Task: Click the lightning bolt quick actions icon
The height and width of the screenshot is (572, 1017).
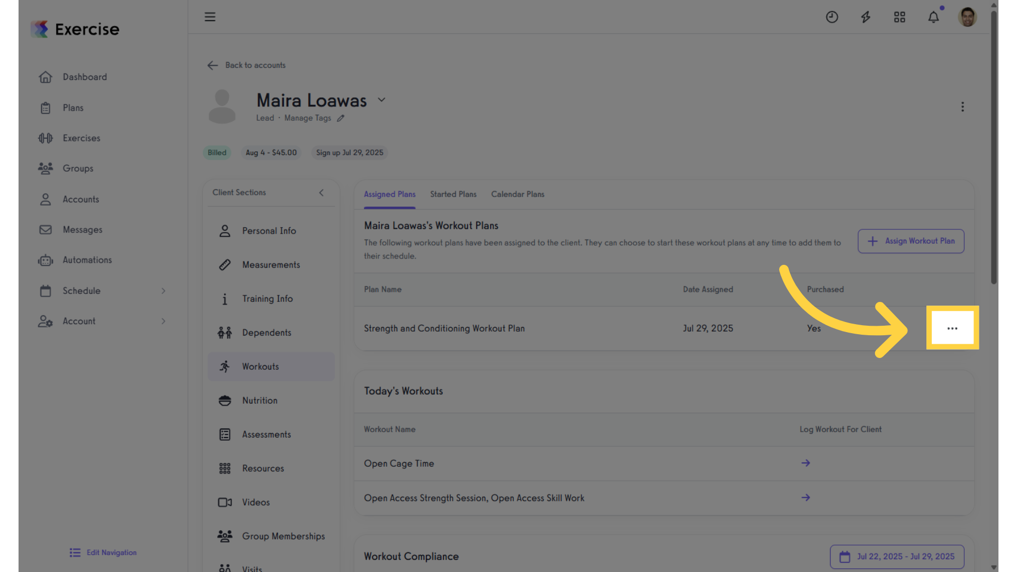Action: (x=866, y=17)
